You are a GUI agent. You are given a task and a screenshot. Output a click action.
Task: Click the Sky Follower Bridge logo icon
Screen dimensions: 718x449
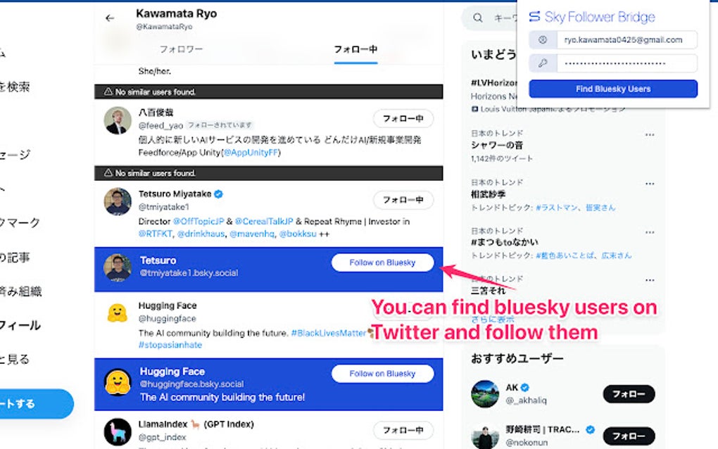534,17
